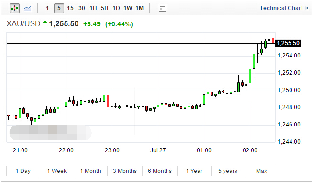Select the 5H interval
The width and height of the screenshot is (313, 183).
click(105, 8)
